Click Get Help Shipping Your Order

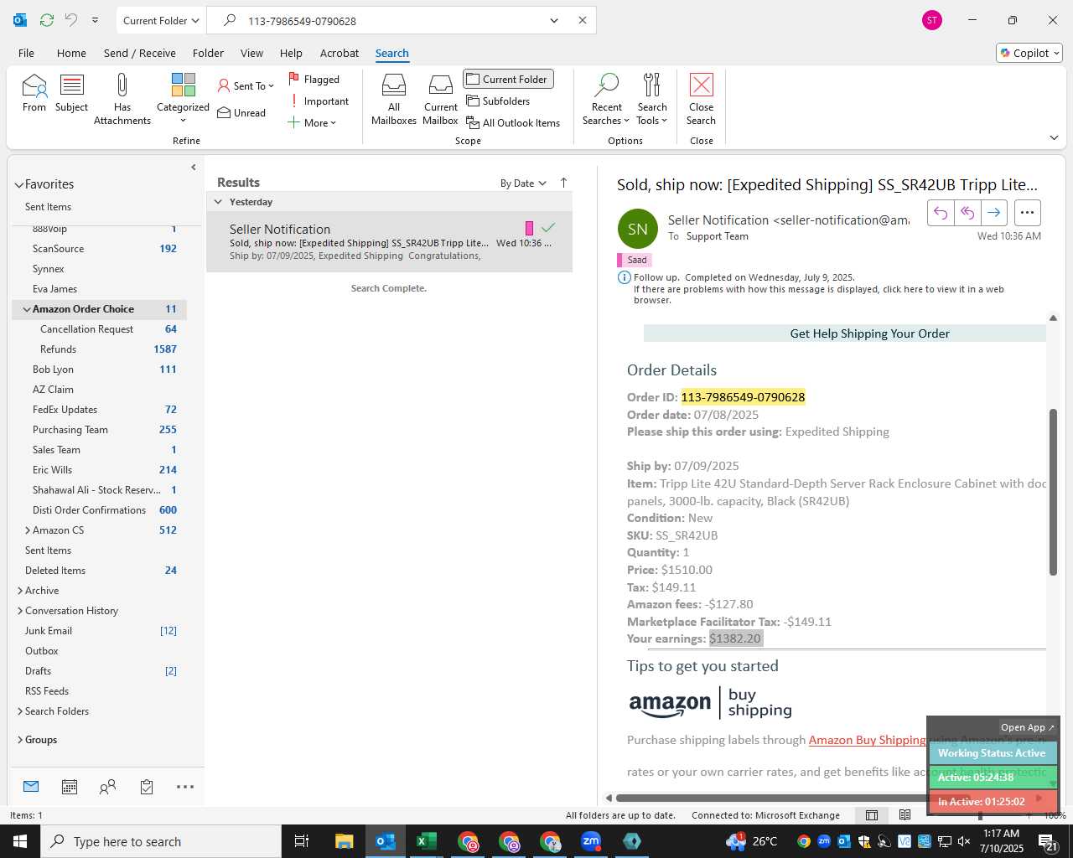pos(869,333)
